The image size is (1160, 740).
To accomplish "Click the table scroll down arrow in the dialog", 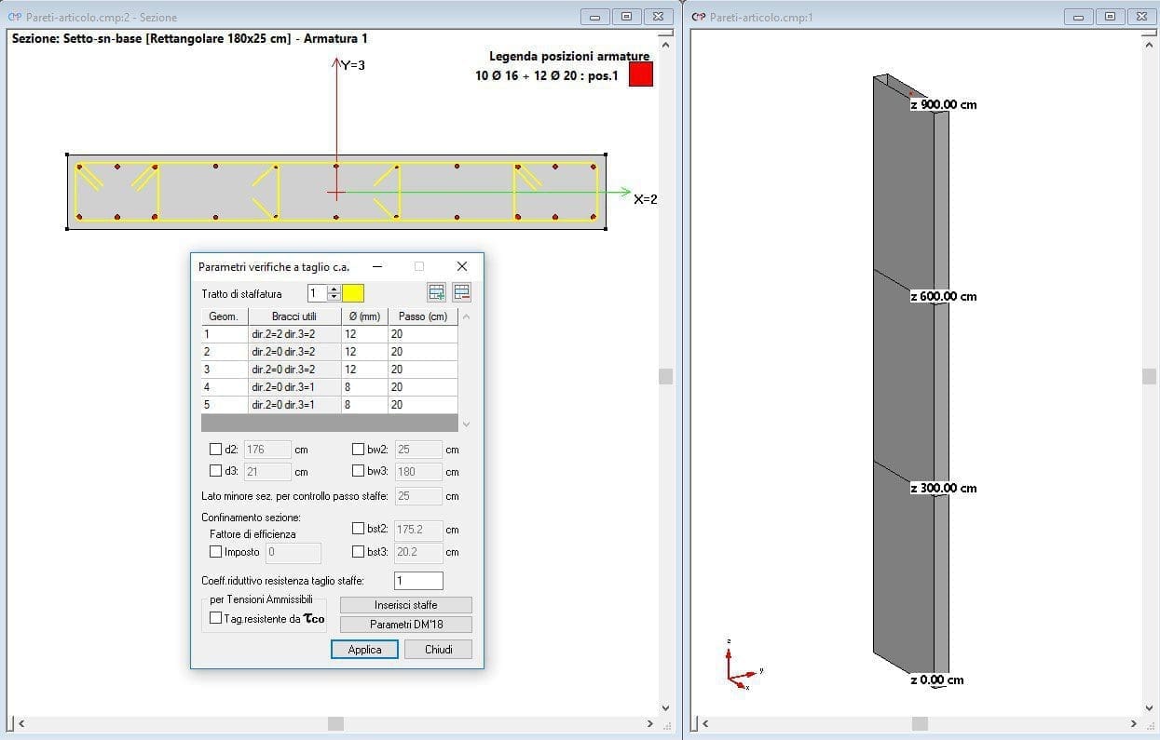I will pos(467,424).
